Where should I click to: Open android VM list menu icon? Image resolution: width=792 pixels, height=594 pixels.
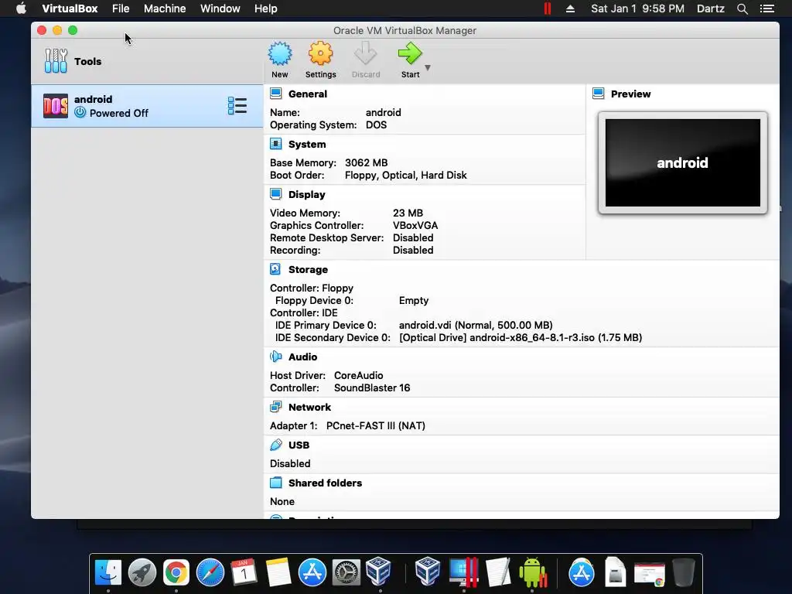(x=237, y=106)
